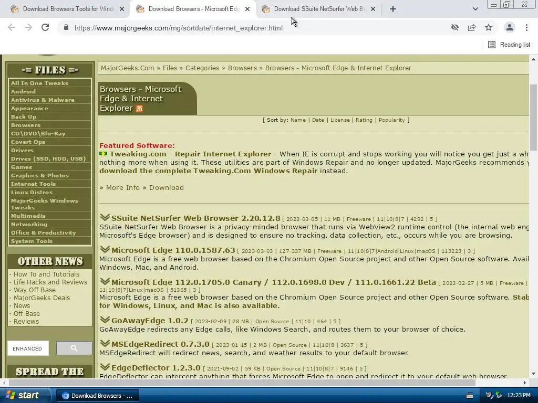Sort the list by Name
This screenshot has height=403, width=538.
298,120
